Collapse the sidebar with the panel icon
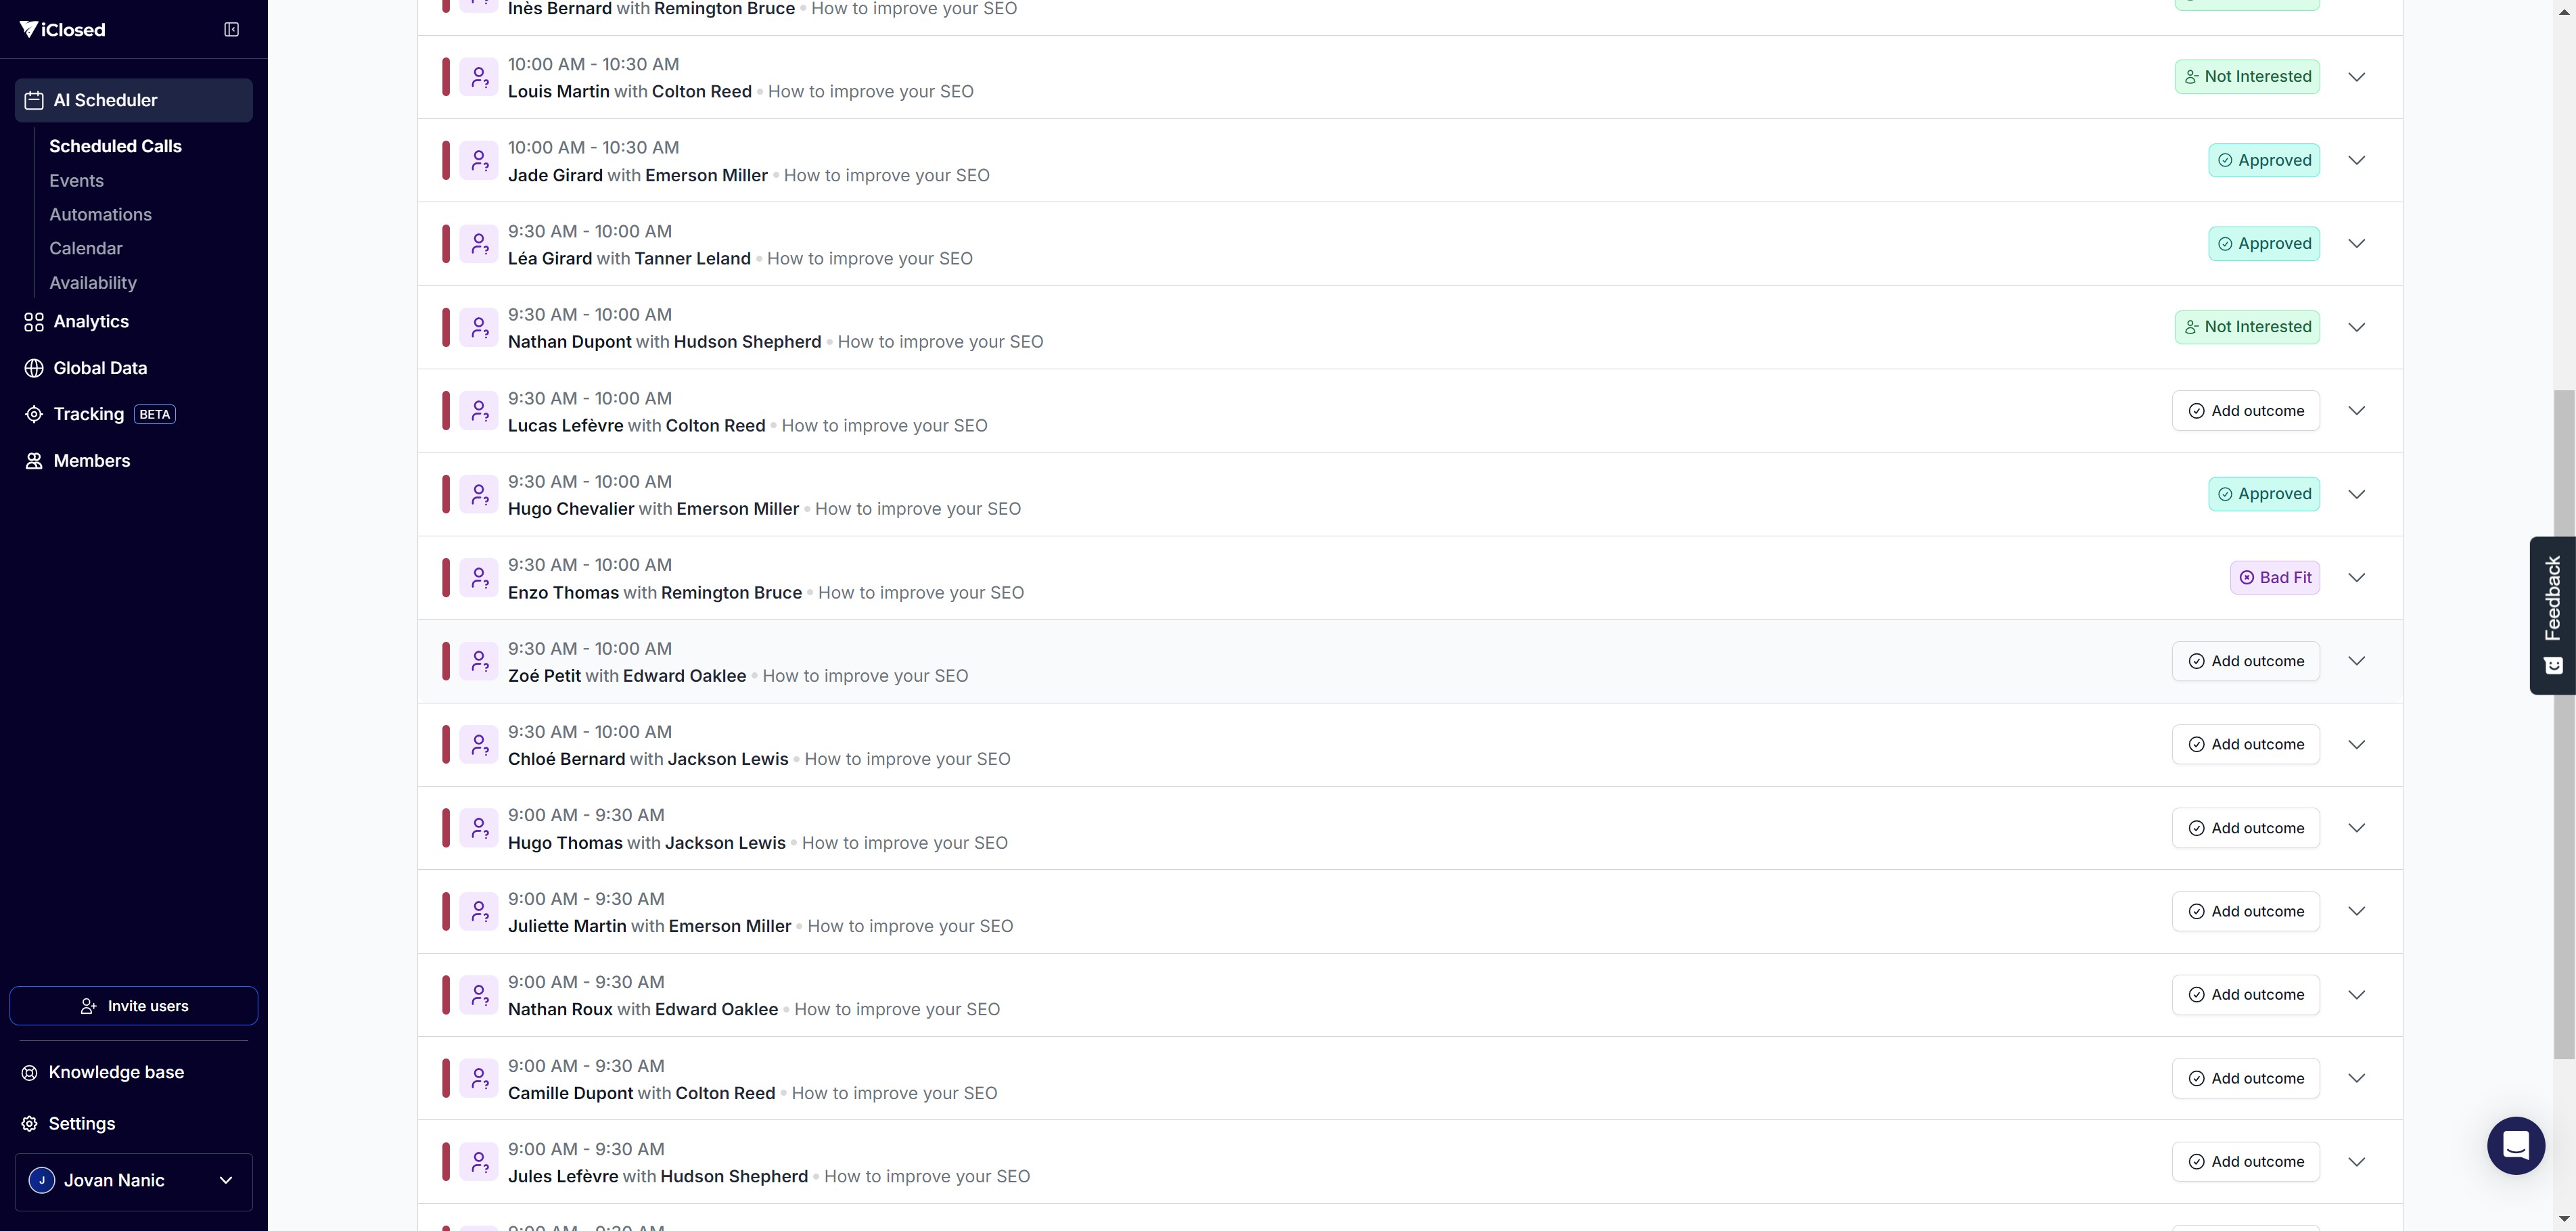 click(x=231, y=29)
